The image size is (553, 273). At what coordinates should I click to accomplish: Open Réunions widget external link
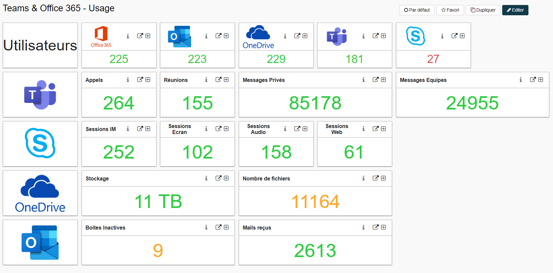218,80
